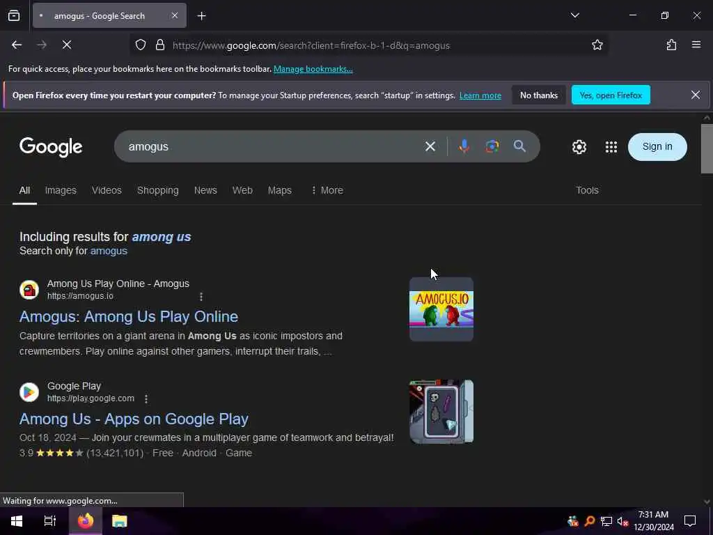Accept Yes, open Firefox button
The width and height of the screenshot is (713, 535).
coord(611,95)
